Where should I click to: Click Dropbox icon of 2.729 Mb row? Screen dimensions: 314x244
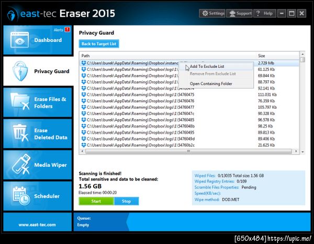pos(84,63)
